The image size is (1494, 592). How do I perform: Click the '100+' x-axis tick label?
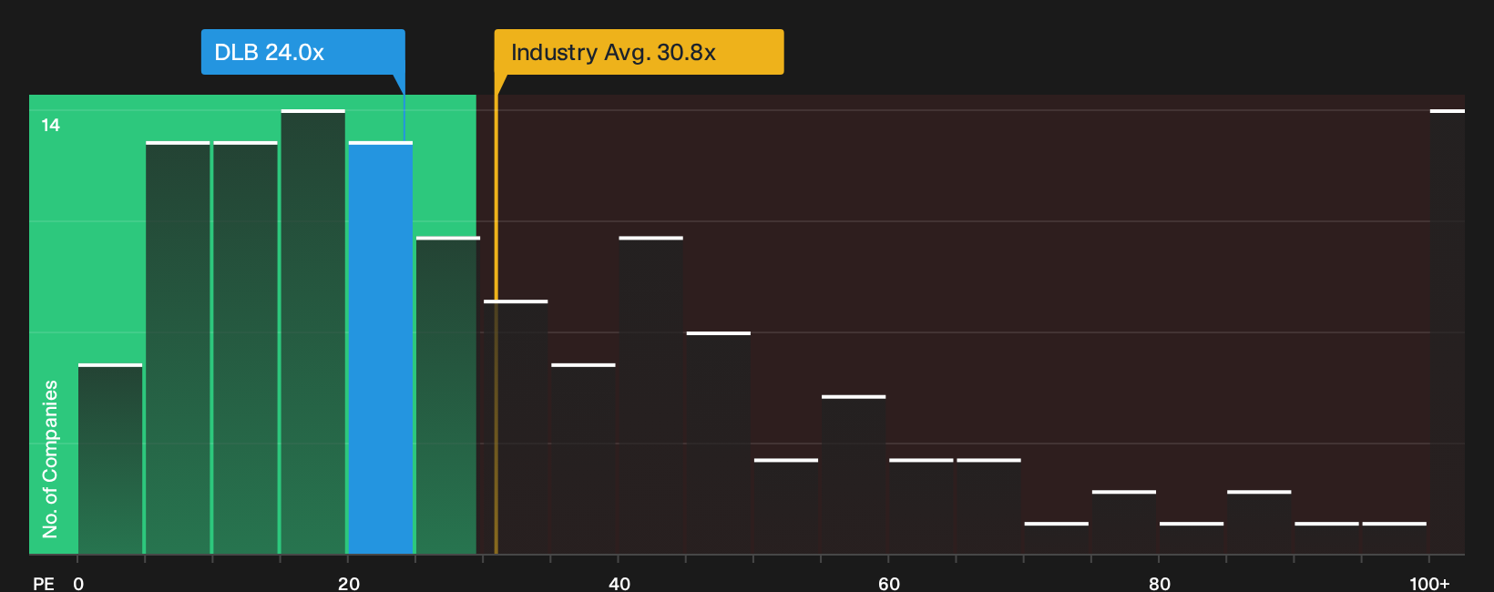pos(1429,583)
